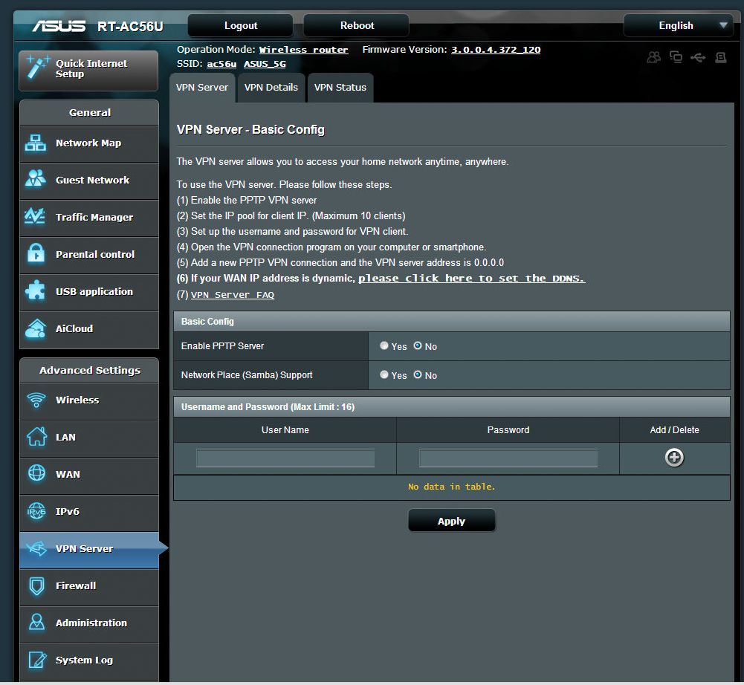This screenshot has height=685, width=744.
Task: Click the 'Add / Delete' column header
Action: [674, 429]
